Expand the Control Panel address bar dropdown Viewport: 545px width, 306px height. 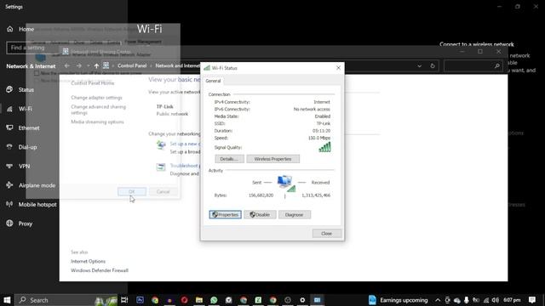tap(420, 66)
